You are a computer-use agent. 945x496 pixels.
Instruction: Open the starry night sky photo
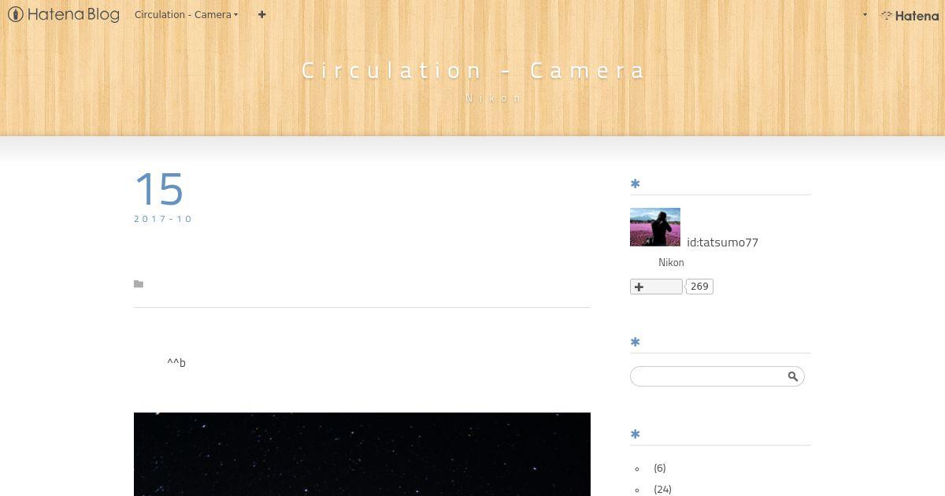[x=362, y=454]
